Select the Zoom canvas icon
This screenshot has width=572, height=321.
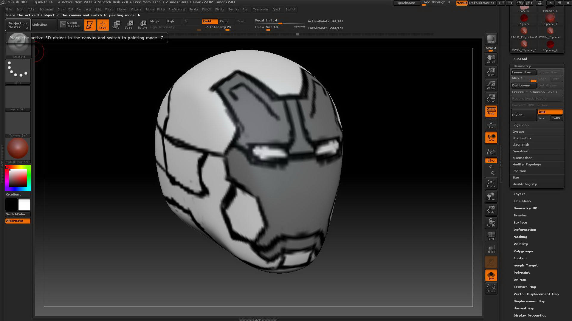click(x=491, y=72)
